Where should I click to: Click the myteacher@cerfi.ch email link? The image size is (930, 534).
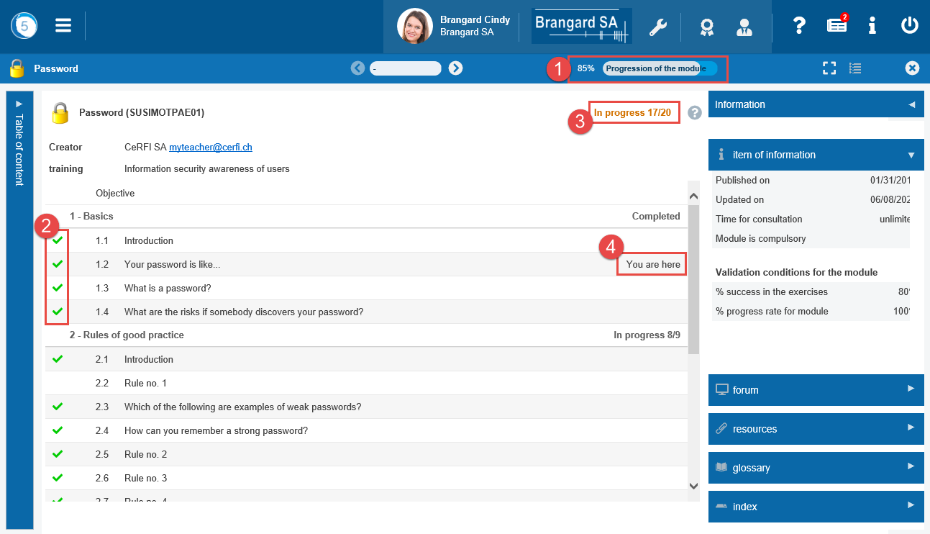tap(210, 148)
